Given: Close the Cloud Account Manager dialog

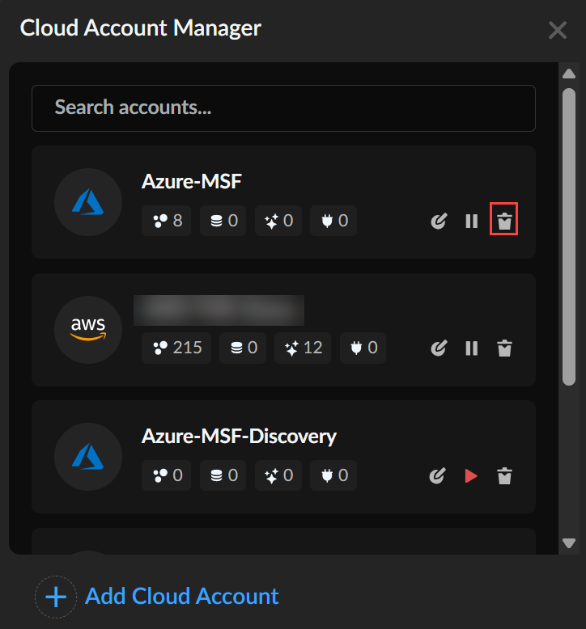Looking at the screenshot, I should click(558, 31).
